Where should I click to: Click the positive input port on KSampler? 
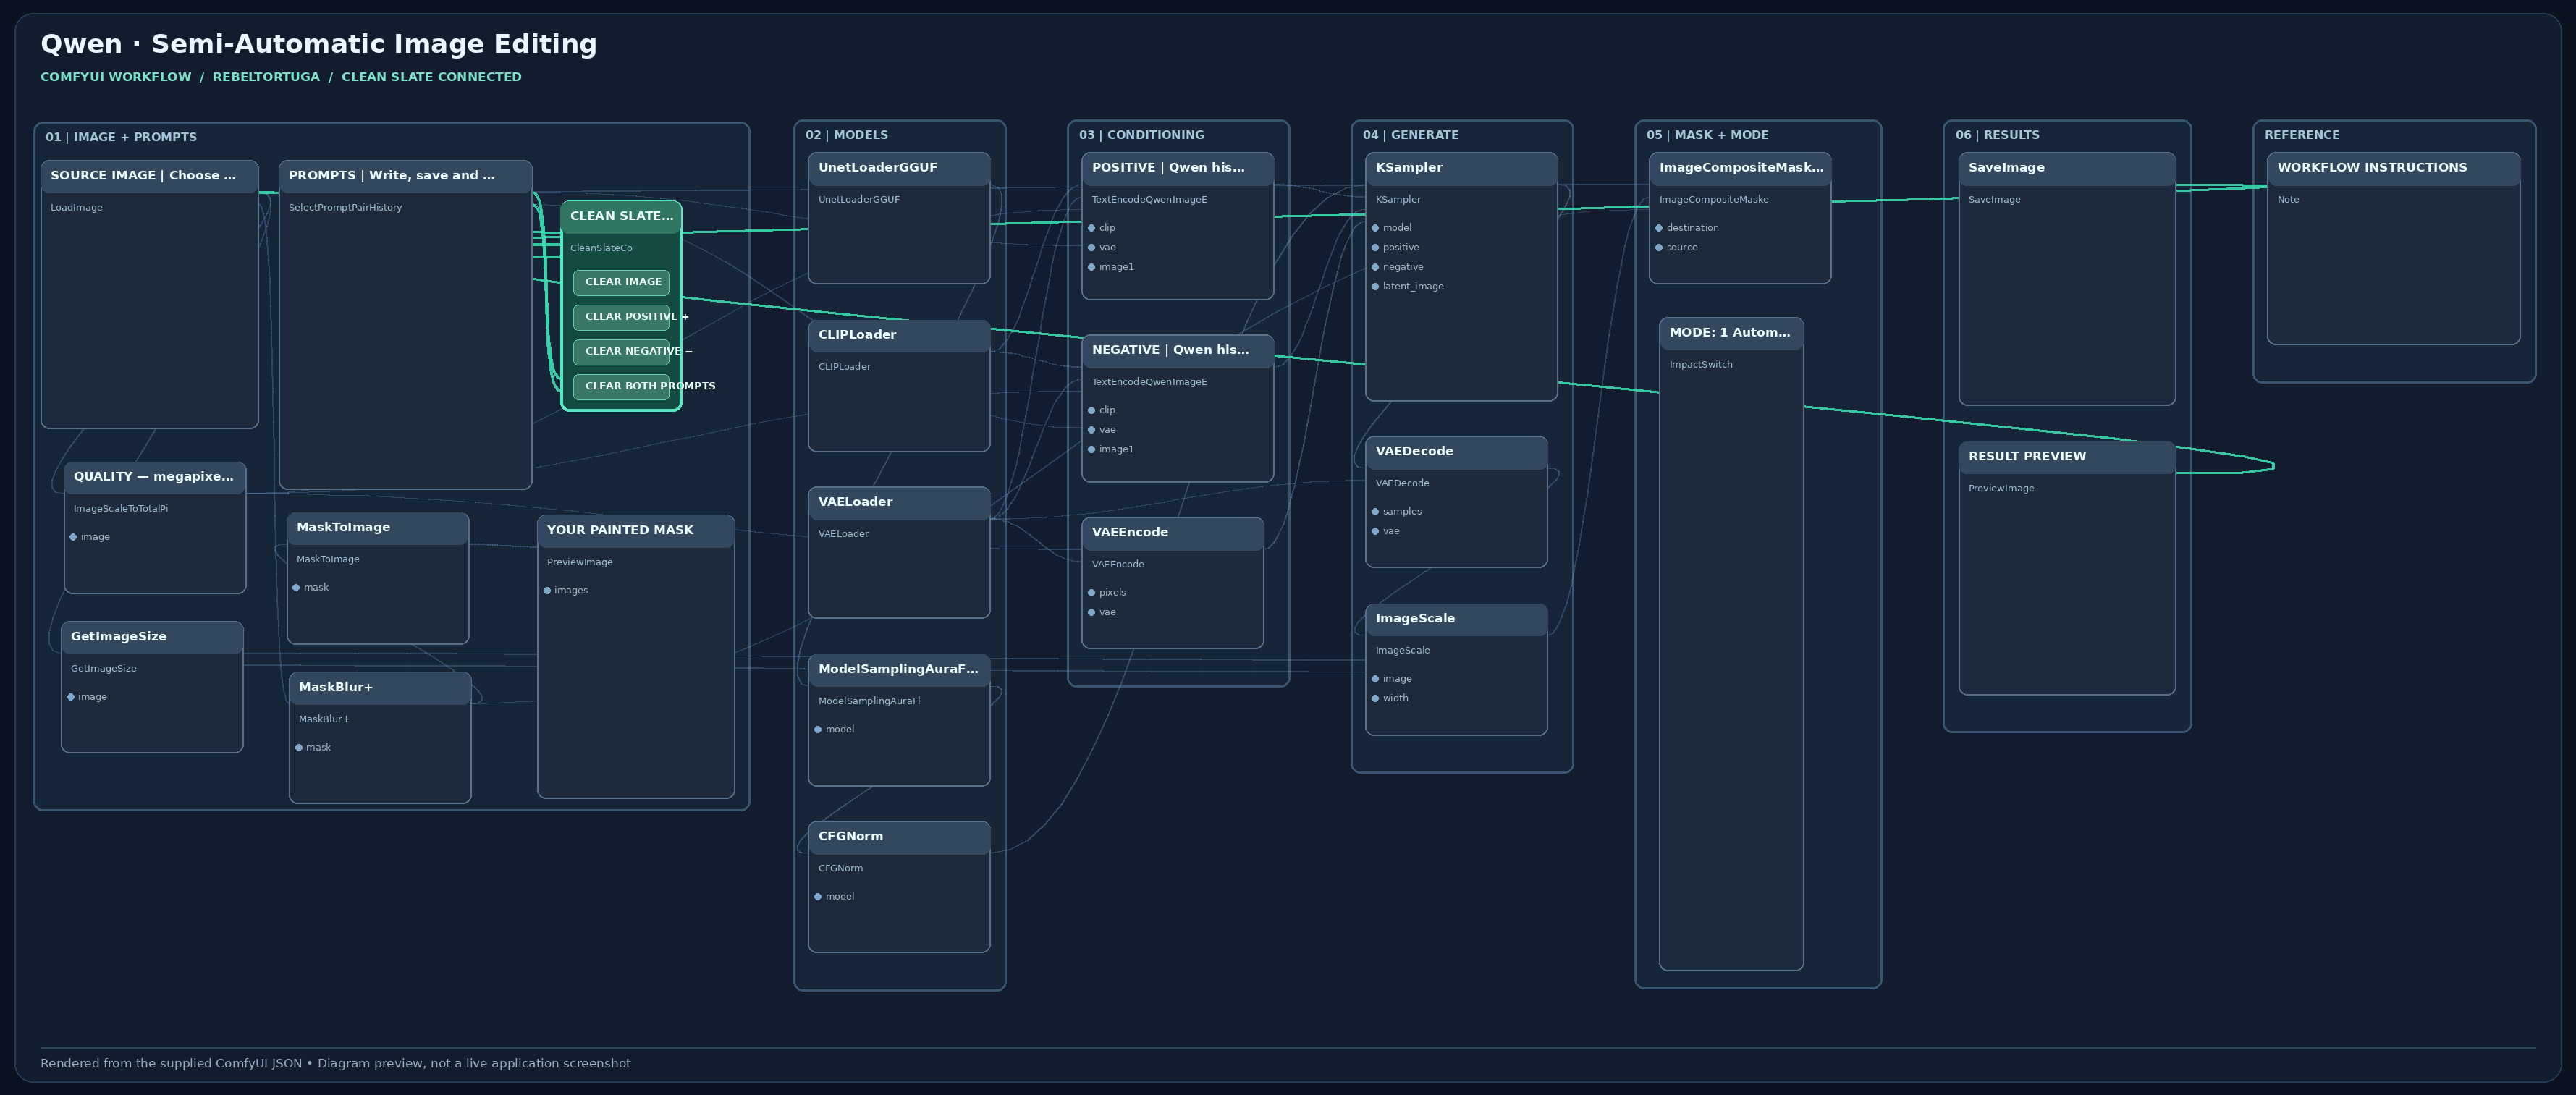1375,248
